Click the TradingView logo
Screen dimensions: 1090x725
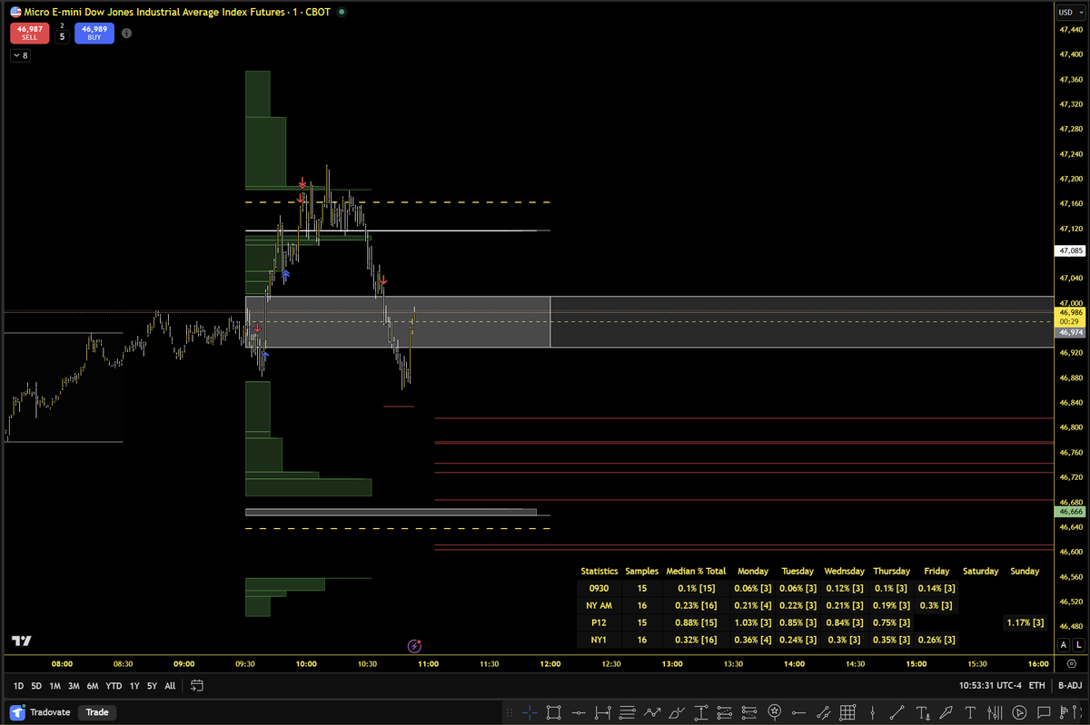coord(21,642)
